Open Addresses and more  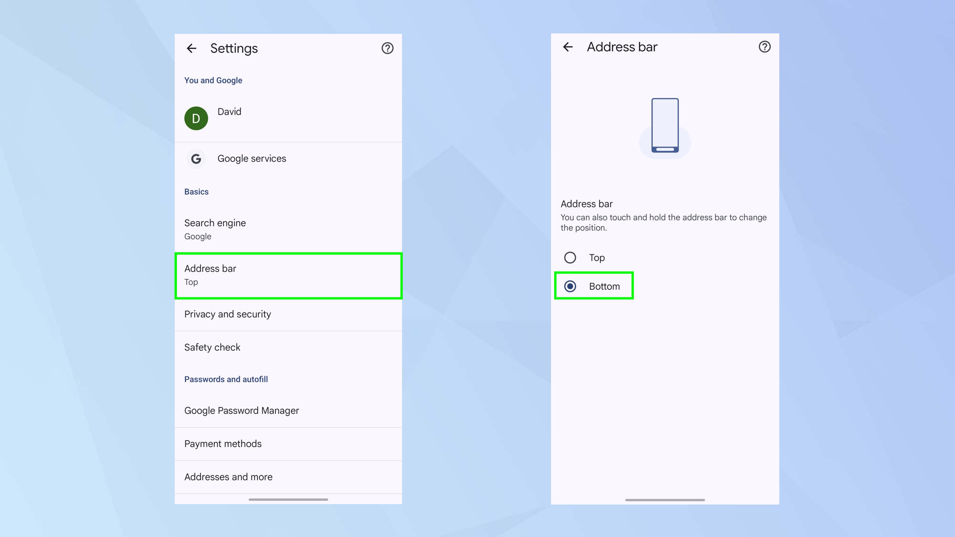288,477
